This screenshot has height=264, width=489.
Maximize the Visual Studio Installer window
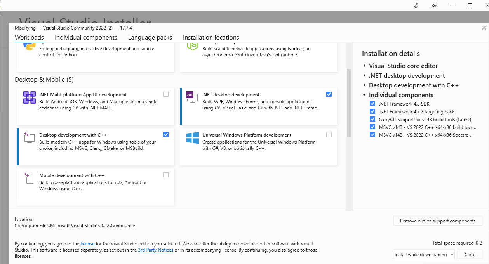click(x=470, y=5)
